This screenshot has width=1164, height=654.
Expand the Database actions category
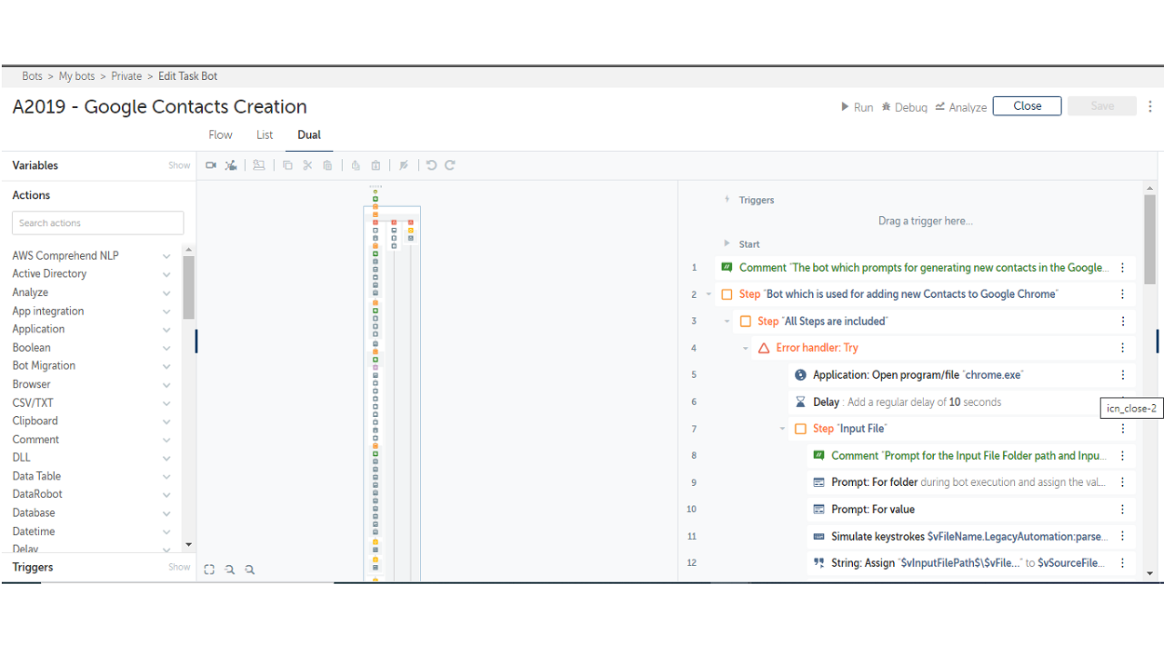pos(166,513)
